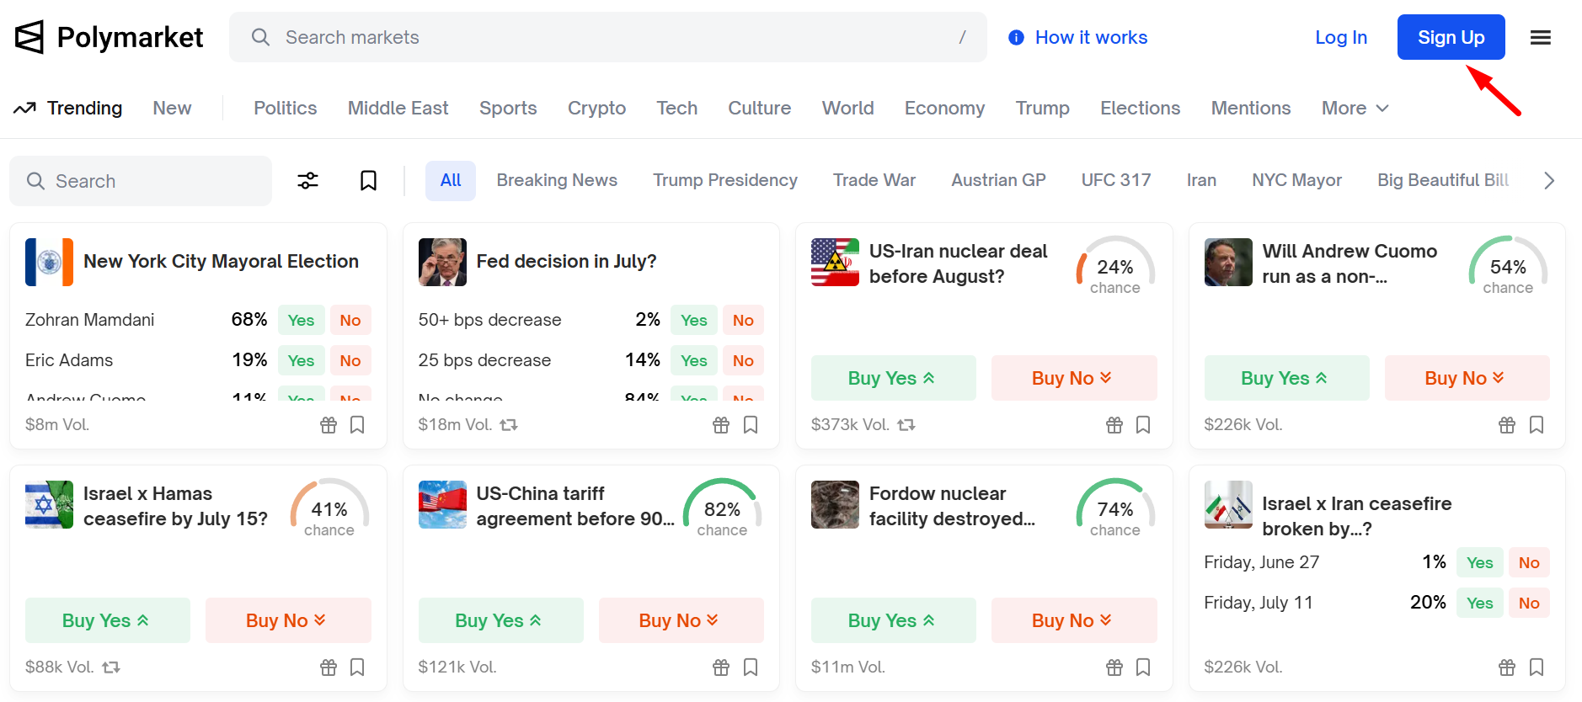This screenshot has width=1582, height=702.
Task: Bookmark the US-China tariff agreement market
Action: tap(751, 667)
